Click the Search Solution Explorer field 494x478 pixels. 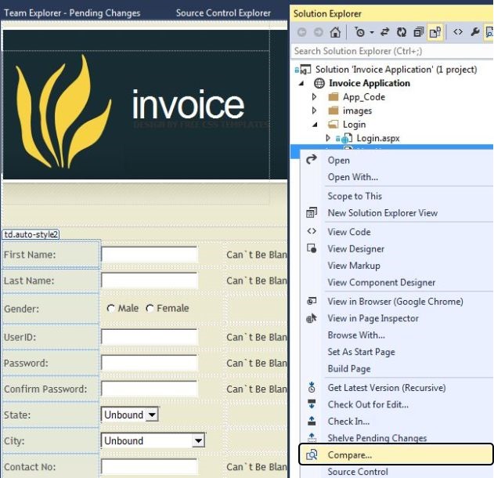tap(391, 51)
